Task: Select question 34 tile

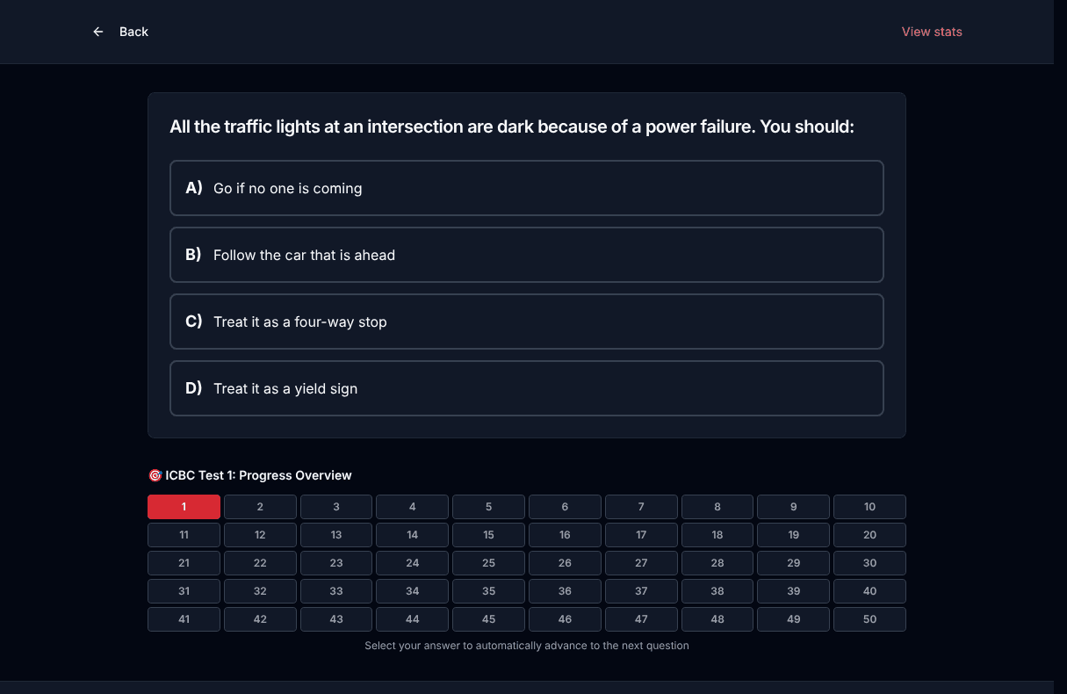Action: (413, 591)
